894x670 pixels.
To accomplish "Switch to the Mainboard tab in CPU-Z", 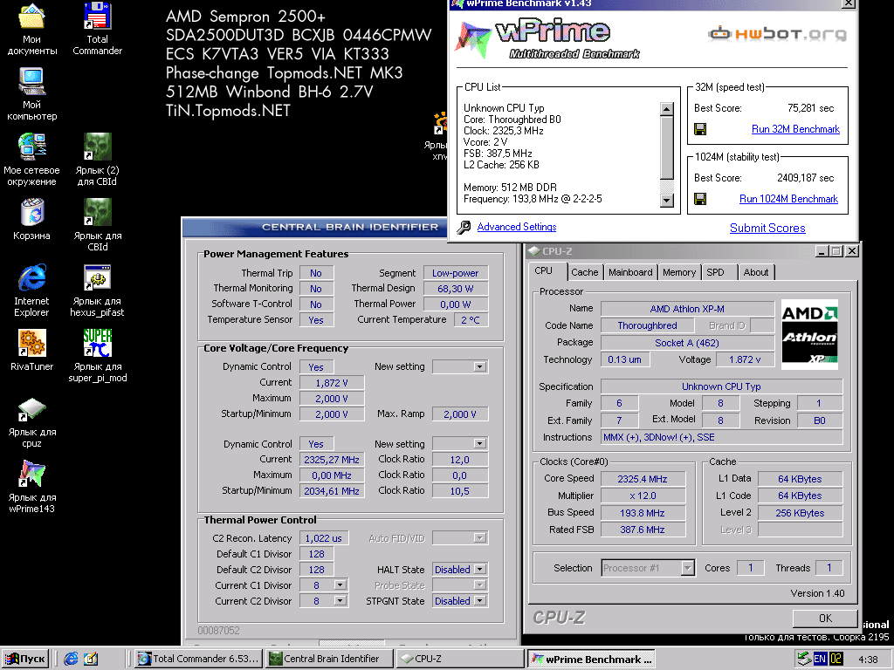I will pos(630,272).
